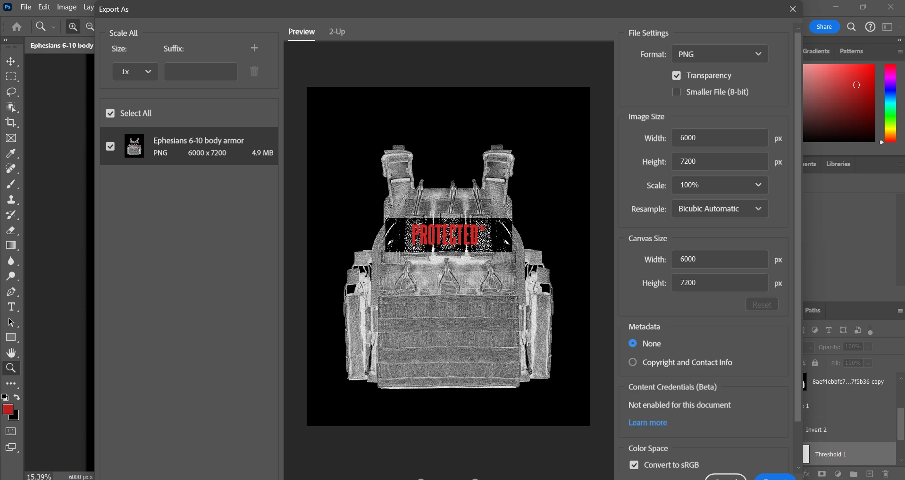Toggle Quick Mask mode icon
Screen dimensions: 905x480
pos(11,431)
